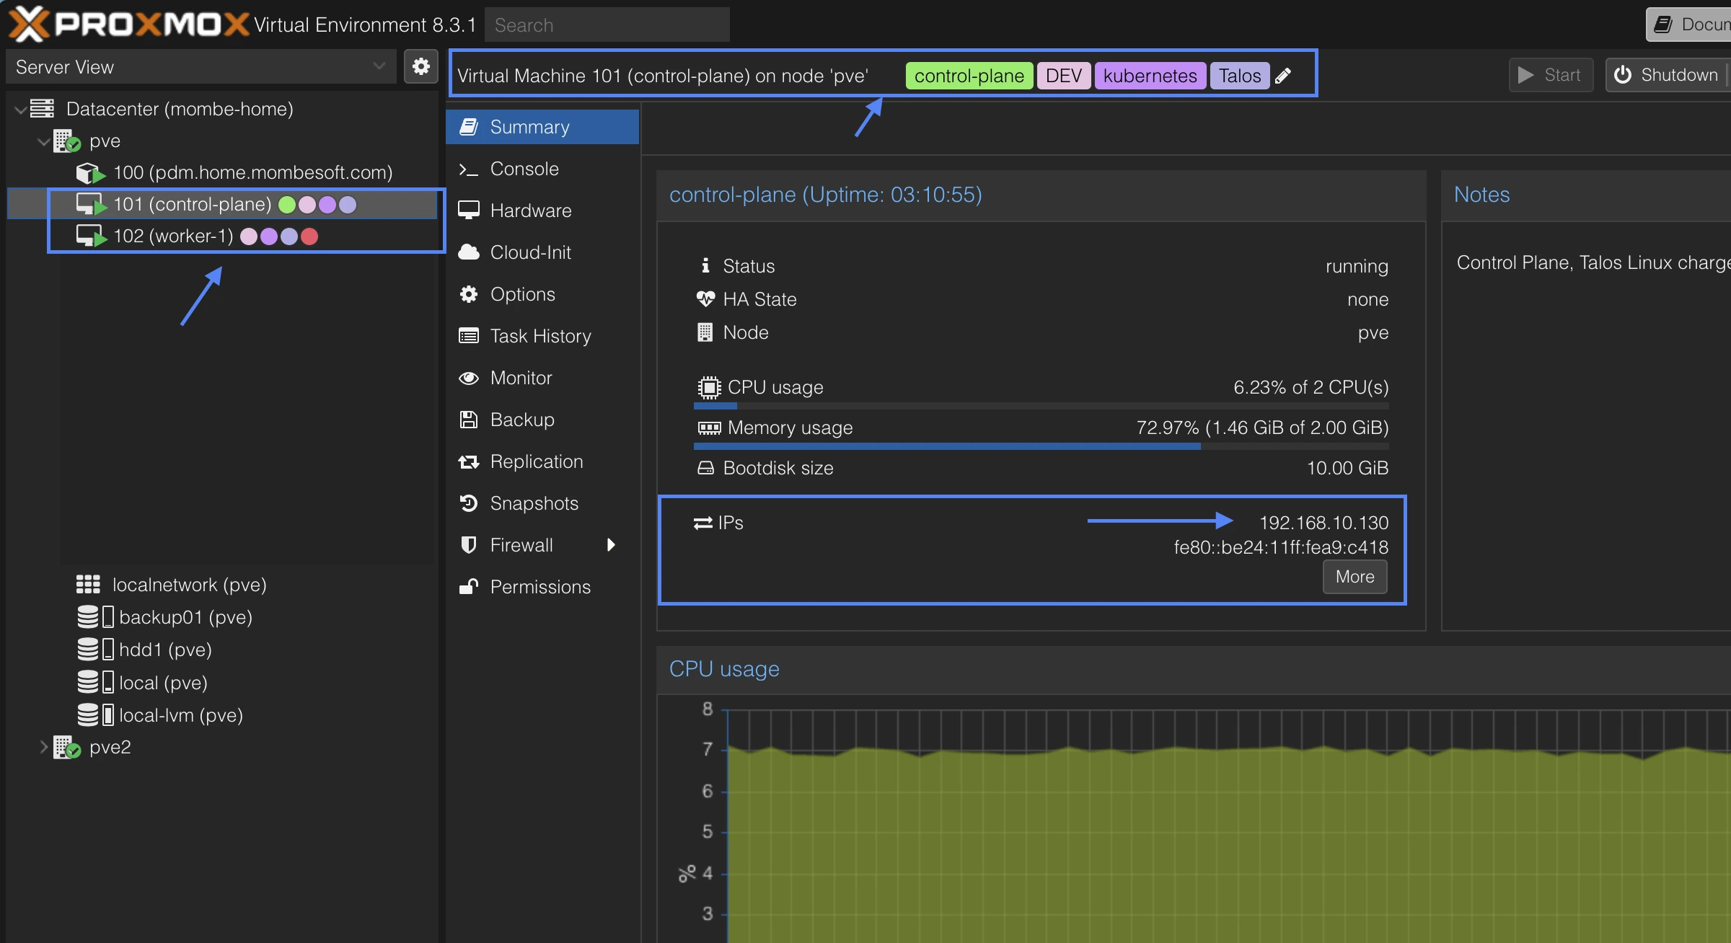
Task: Click the More button under IPs
Action: (x=1354, y=577)
